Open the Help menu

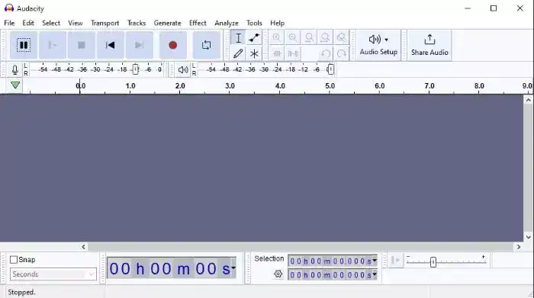[x=277, y=23]
